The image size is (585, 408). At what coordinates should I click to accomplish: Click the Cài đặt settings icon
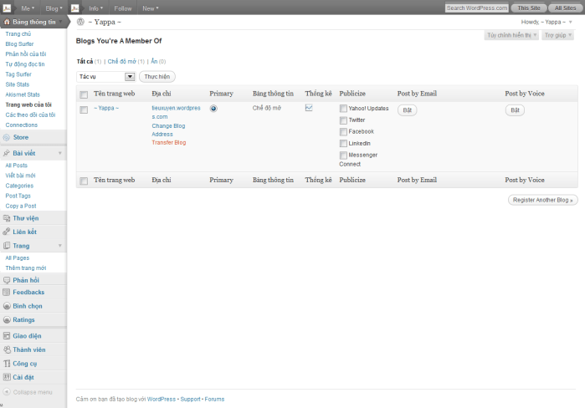click(x=7, y=377)
